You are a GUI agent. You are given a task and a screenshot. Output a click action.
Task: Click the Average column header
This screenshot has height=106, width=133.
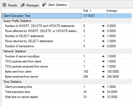[x=118, y=11]
